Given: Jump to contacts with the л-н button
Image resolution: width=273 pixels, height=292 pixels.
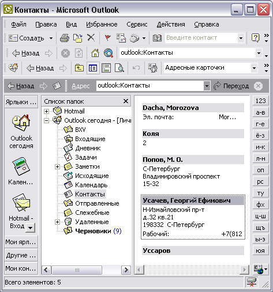Looking at the screenshot, I should [260, 158].
